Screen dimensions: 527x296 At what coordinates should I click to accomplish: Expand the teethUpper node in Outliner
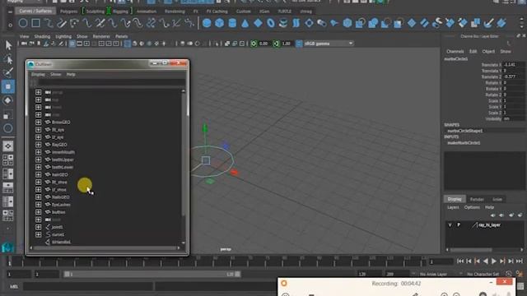click(x=39, y=160)
